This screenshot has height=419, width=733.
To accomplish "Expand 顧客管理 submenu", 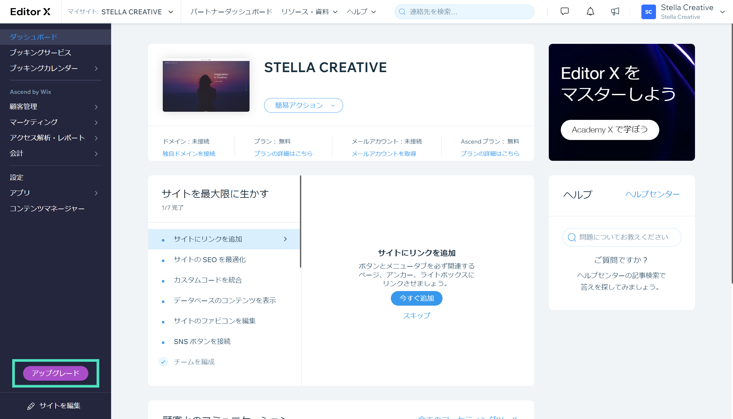I will [96, 107].
